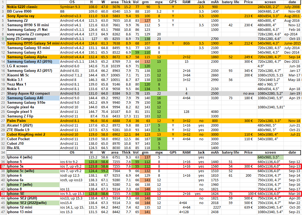302x215 pixels.
Task: Select the "iphone 13 mini" cell
Action: pos(33,212)
